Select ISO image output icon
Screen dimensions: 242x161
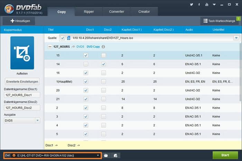pyautogui.click(x=115, y=155)
